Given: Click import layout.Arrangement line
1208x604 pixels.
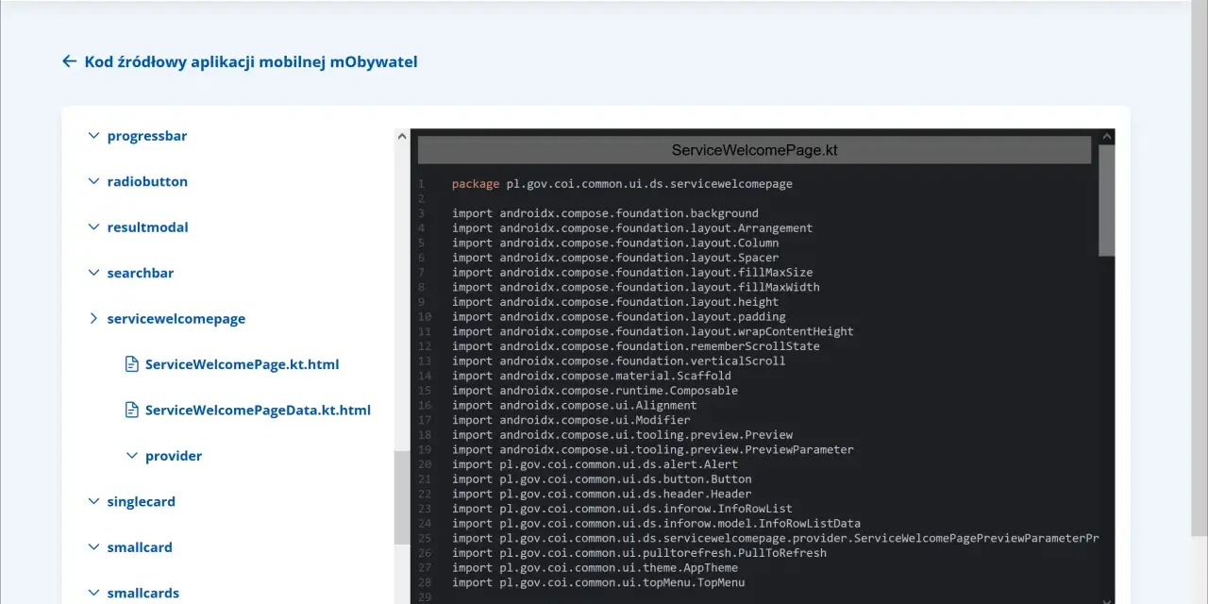Looking at the screenshot, I should tap(632, 228).
